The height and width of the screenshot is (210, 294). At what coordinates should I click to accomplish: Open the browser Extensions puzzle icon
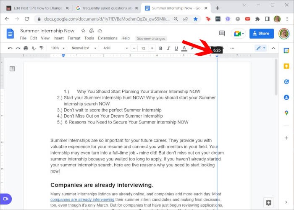[x=257, y=19]
